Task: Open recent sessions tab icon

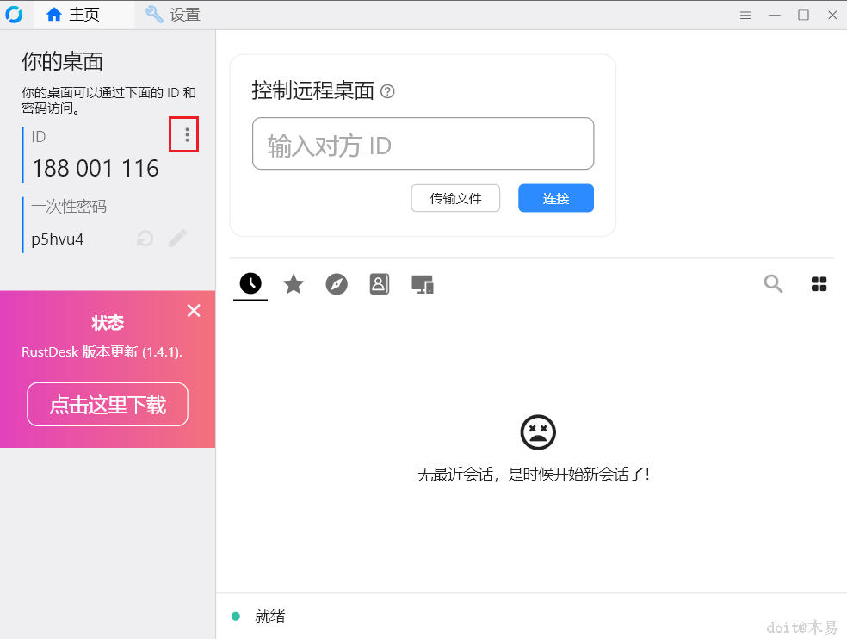Action: 250,283
